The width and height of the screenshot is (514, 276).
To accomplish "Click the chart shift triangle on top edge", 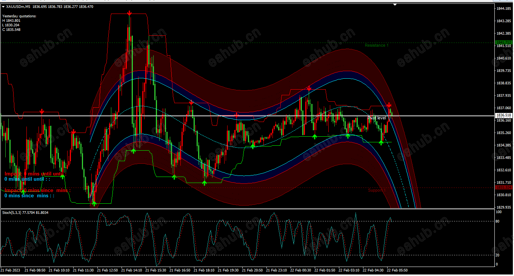I will pos(395,5).
